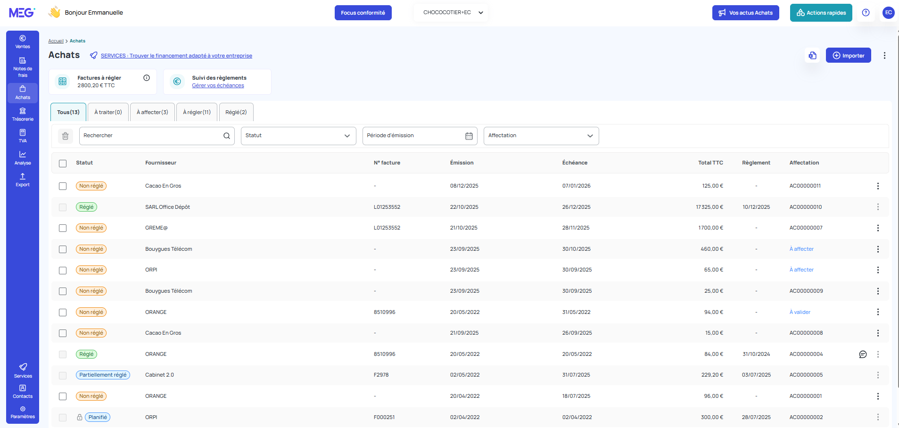This screenshot has width=899, height=428.
Task: Open the help question mark icon
Action: (866, 13)
